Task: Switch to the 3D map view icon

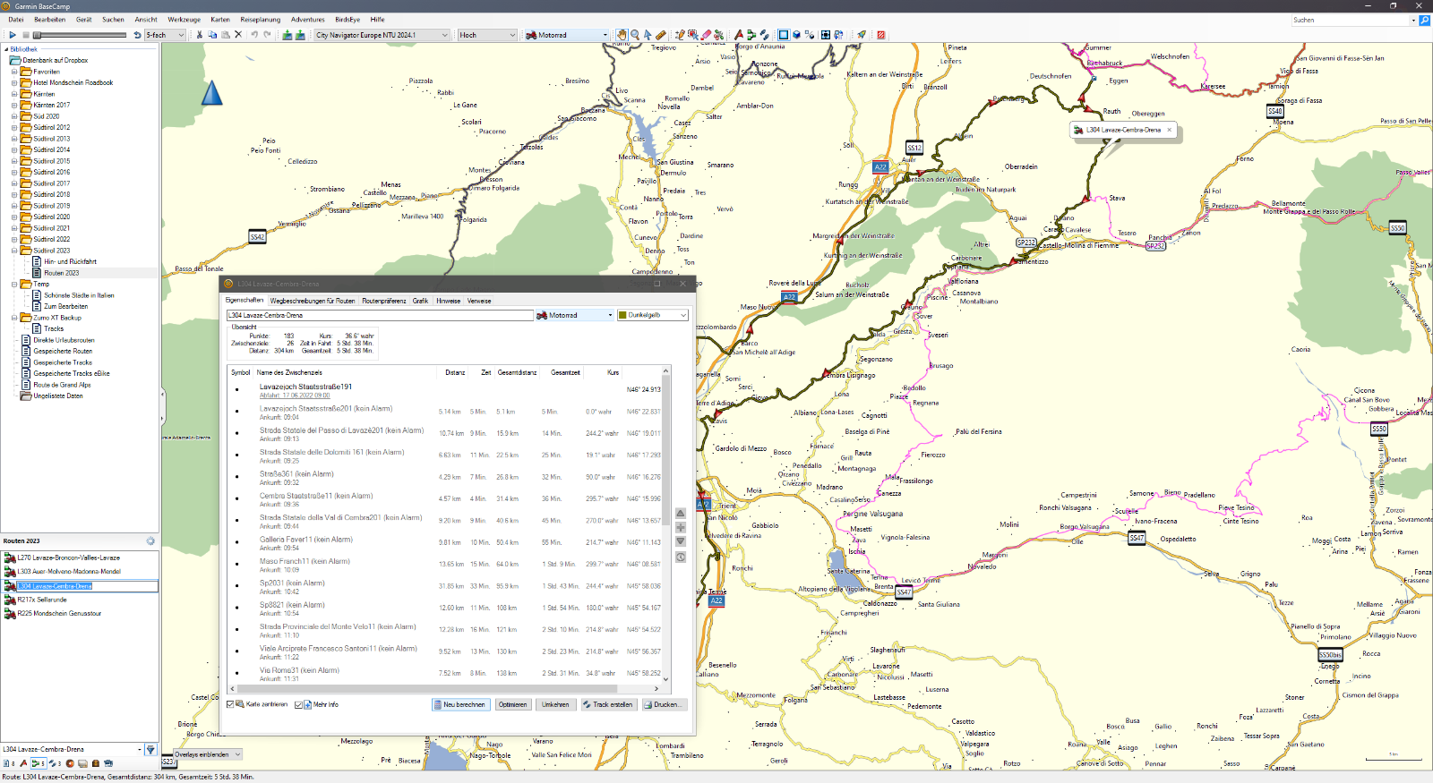Action: pos(796,35)
